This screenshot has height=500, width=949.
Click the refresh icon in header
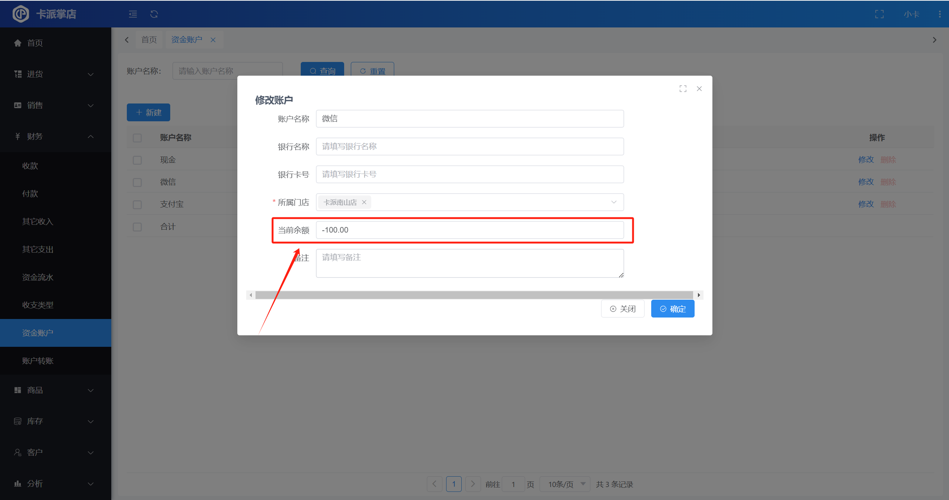(x=154, y=14)
